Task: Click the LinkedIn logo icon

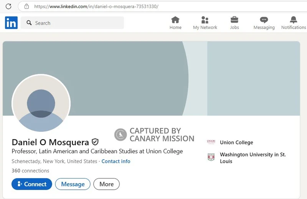Action: (x=11, y=23)
